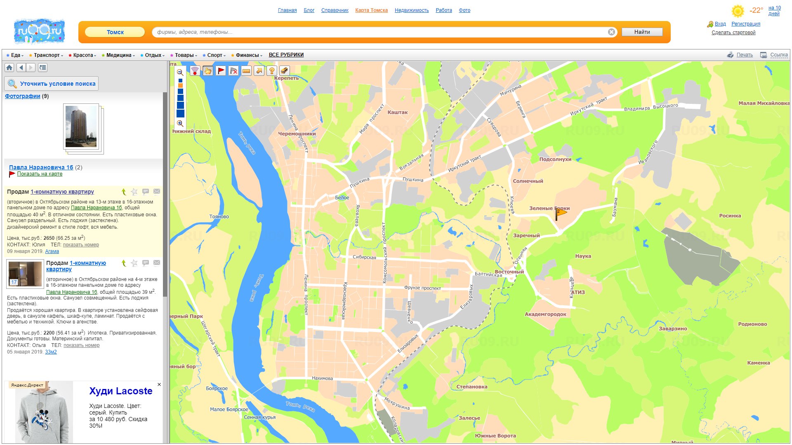Open Недвижимость in top navigation
The image size is (792, 445).
click(x=412, y=10)
